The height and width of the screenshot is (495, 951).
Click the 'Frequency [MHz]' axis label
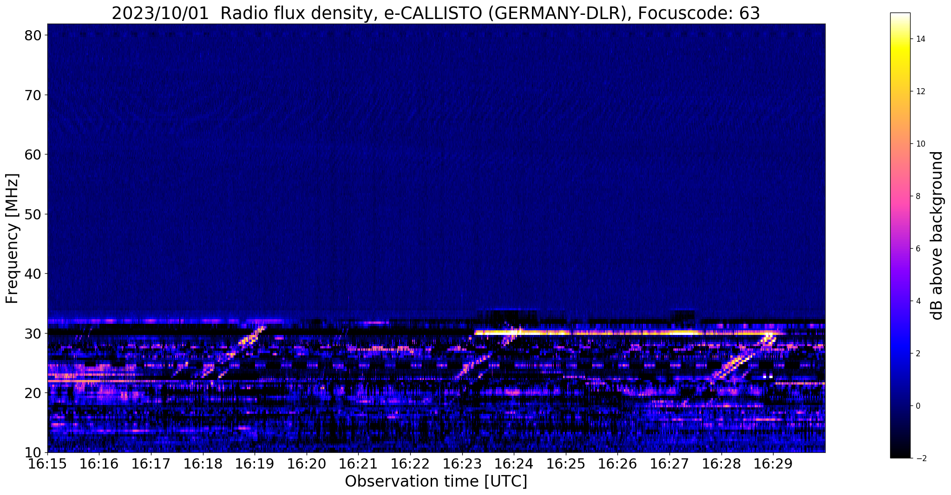pyautogui.click(x=12, y=238)
